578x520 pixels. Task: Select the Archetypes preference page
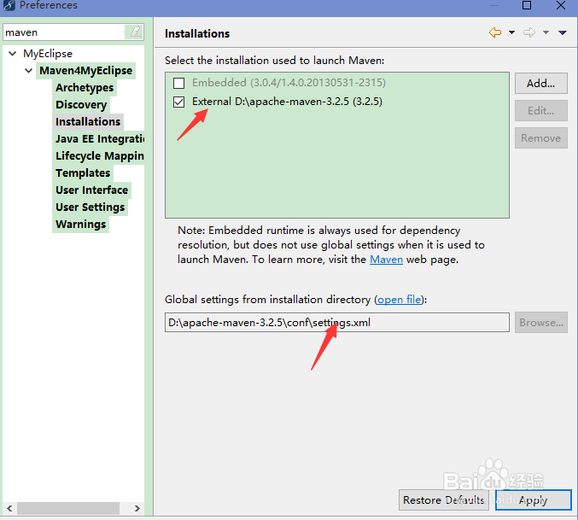85,88
